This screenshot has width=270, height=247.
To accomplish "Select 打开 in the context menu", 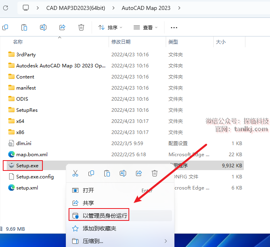I will click(120, 190).
